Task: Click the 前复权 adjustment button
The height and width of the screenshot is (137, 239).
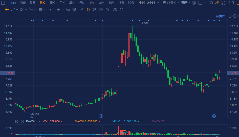Action: pyautogui.click(x=220, y=16)
